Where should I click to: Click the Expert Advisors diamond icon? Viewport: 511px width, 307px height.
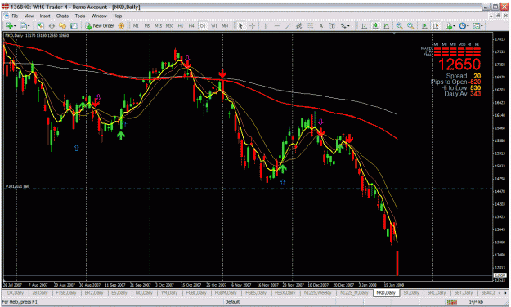tap(121, 25)
